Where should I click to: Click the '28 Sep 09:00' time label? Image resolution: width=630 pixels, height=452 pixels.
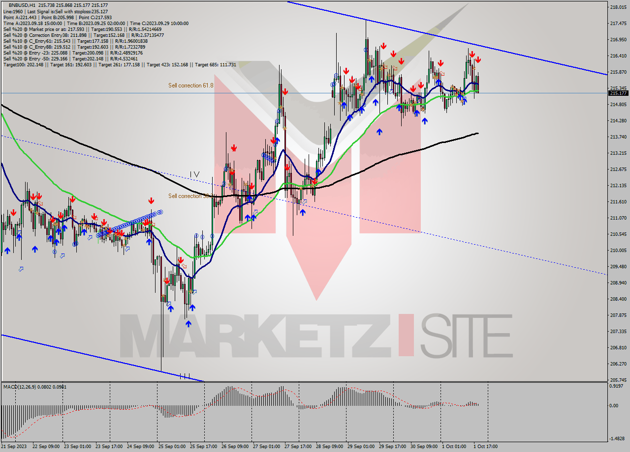(331, 447)
